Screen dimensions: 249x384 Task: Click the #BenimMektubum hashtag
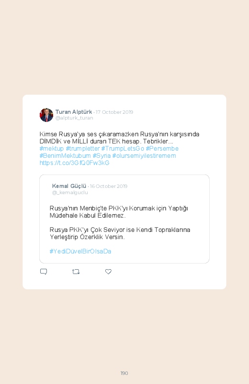[65, 156]
